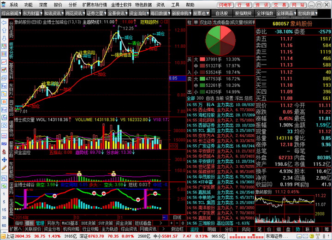The height and width of the screenshot is (240, 332).
Task: Click the buy/sell pie chart
Action: point(220,41)
